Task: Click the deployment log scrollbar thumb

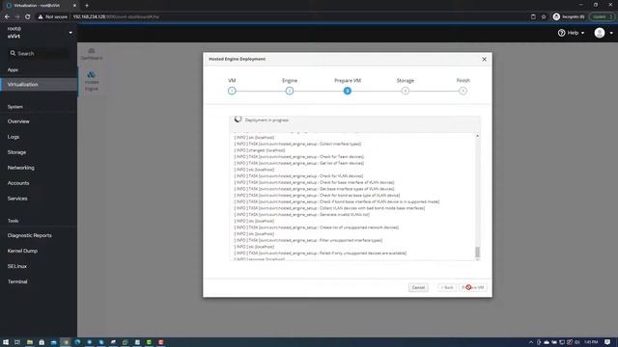Action: [x=477, y=252]
